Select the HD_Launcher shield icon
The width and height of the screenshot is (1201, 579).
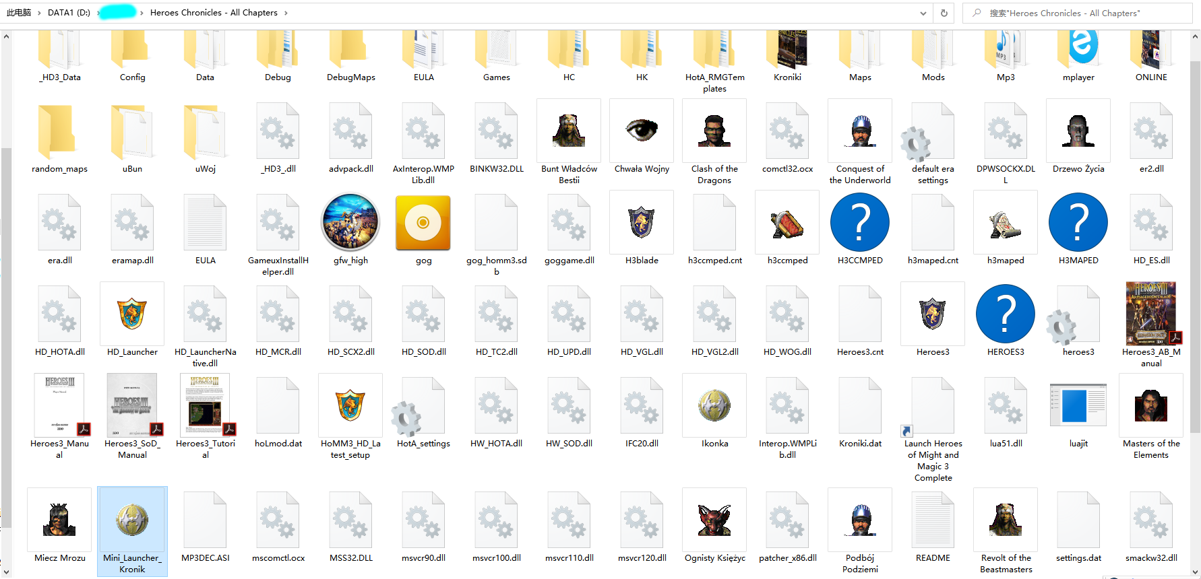(x=132, y=314)
